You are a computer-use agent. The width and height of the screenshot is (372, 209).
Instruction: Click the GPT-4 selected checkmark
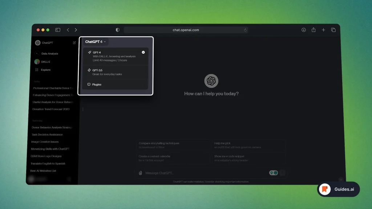143,52
